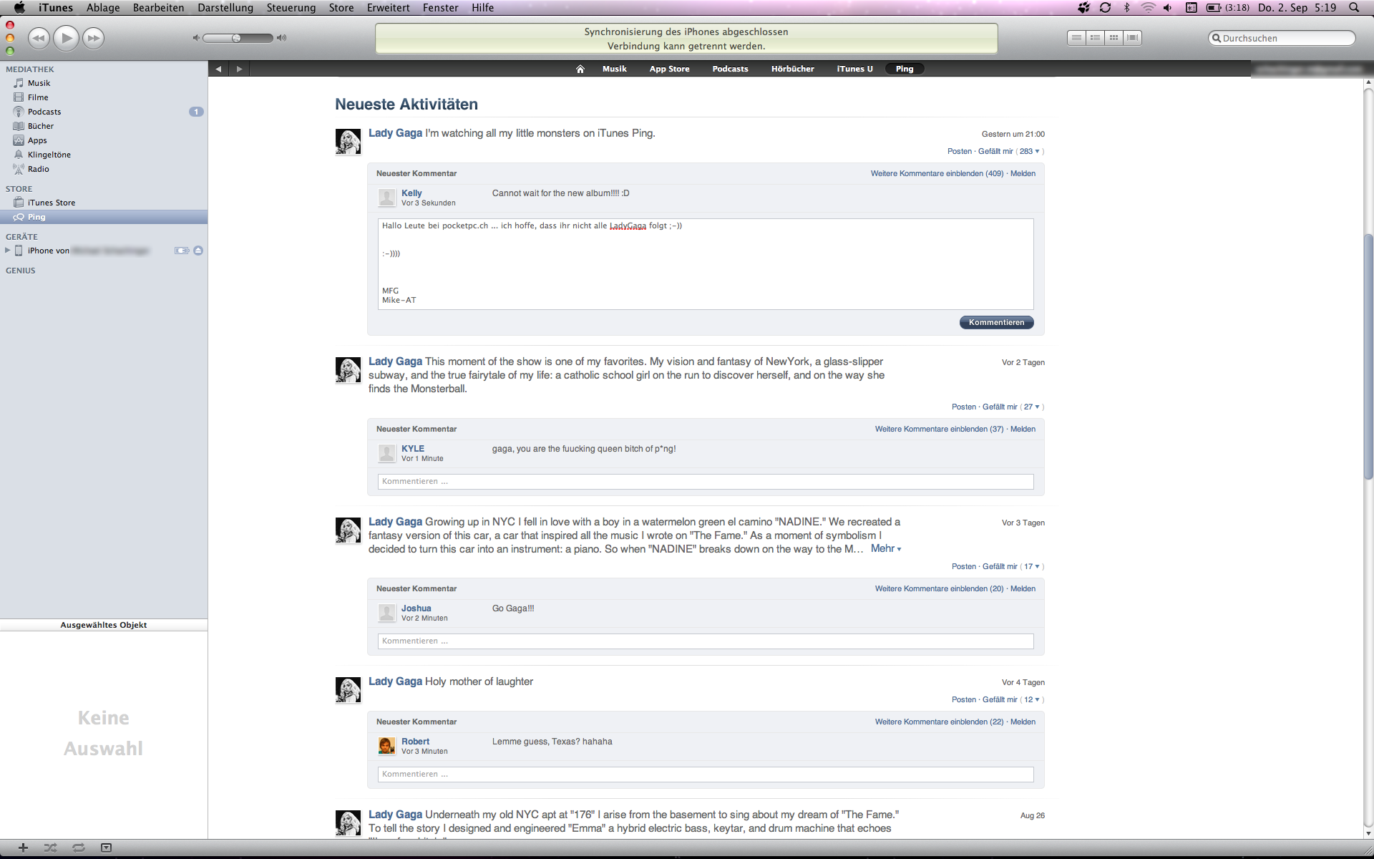This screenshot has width=1374, height=859.
Task: Click Kommentieren field under Joshua's comment
Action: [706, 641]
